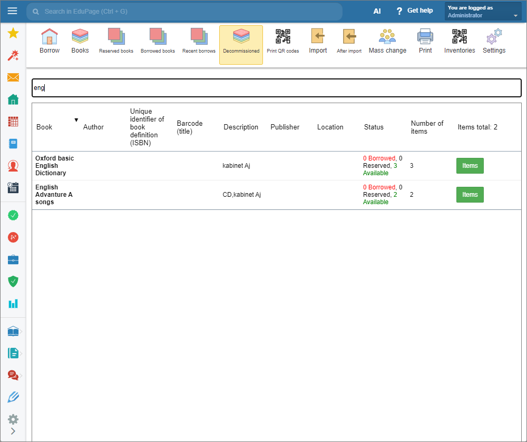Click Items button for Oxford basic English Dictionary
This screenshot has width=527, height=442.
click(x=470, y=166)
